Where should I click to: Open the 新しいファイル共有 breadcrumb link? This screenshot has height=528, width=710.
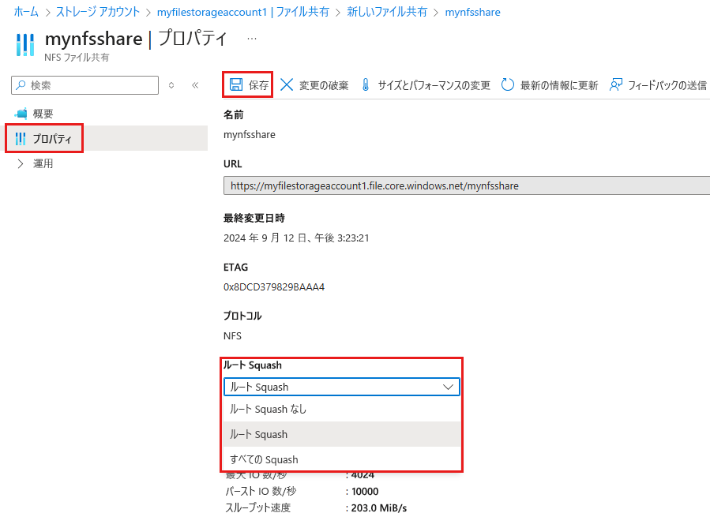pos(387,12)
